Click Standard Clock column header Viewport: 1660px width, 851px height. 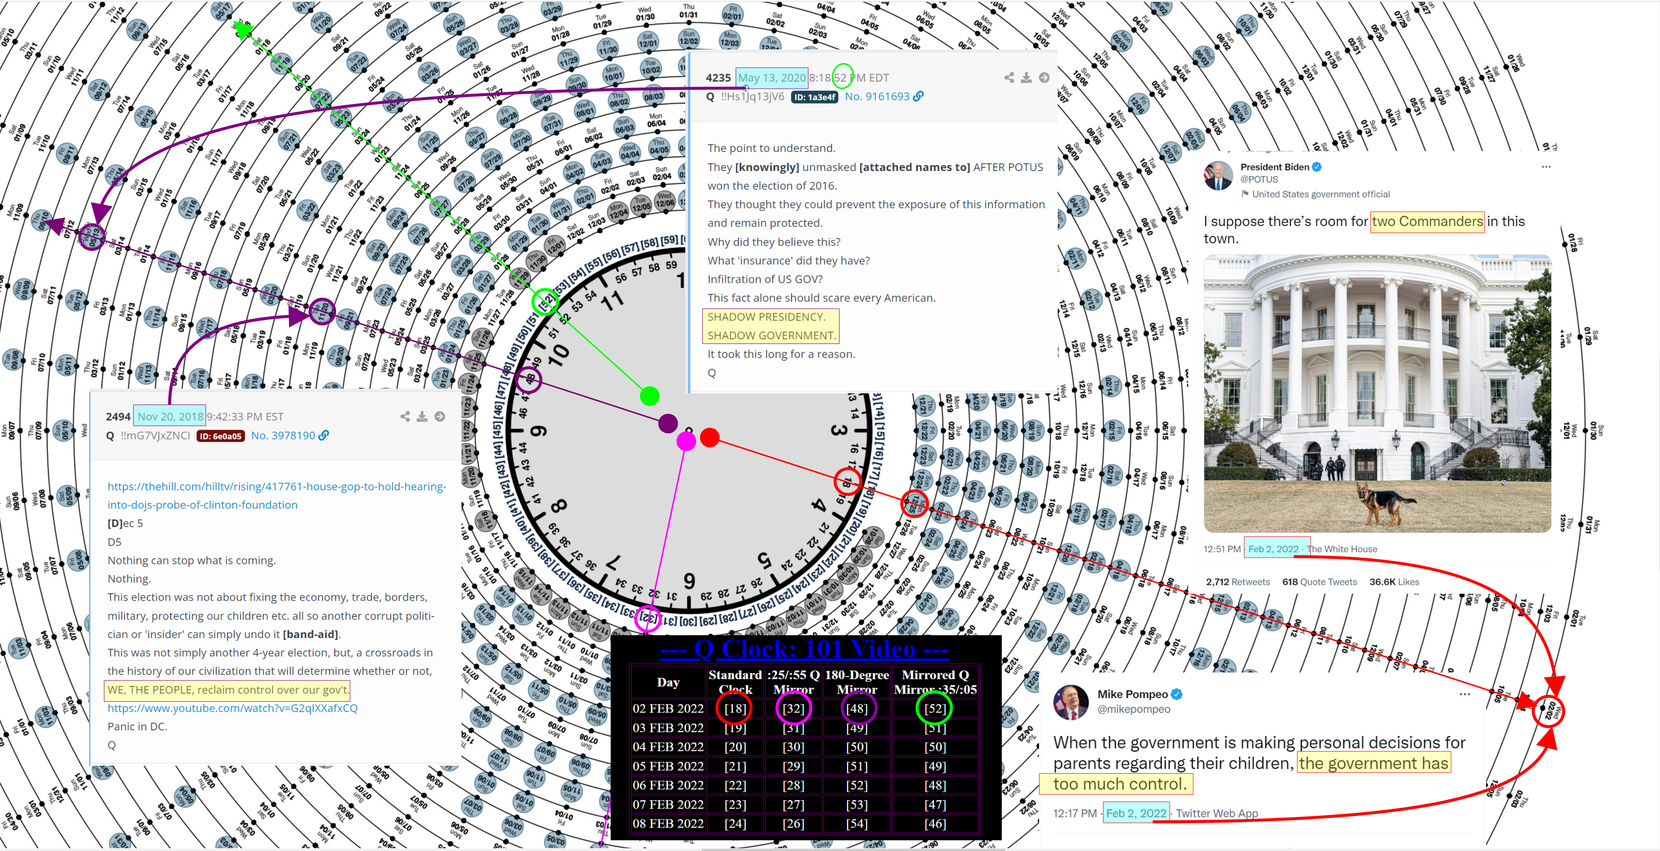click(x=735, y=682)
